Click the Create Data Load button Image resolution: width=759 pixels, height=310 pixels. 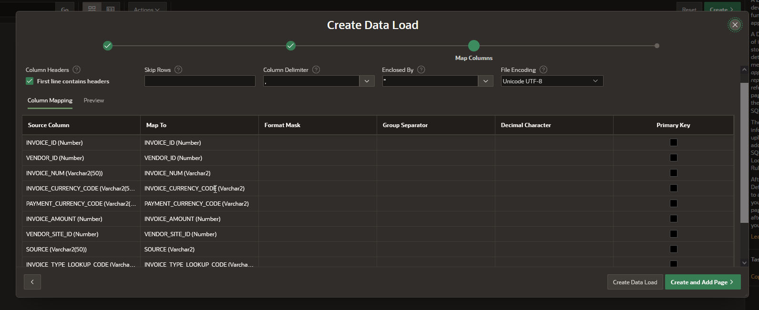click(635, 282)
